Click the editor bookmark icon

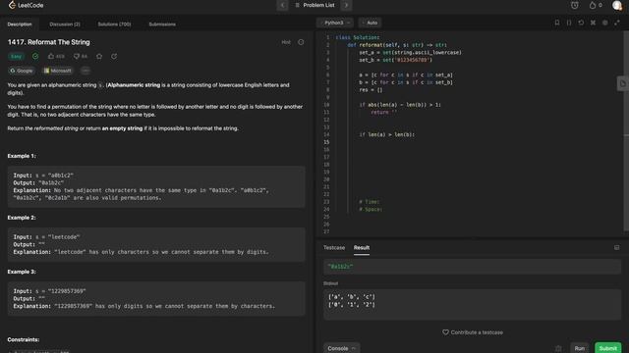coord(557,23)
